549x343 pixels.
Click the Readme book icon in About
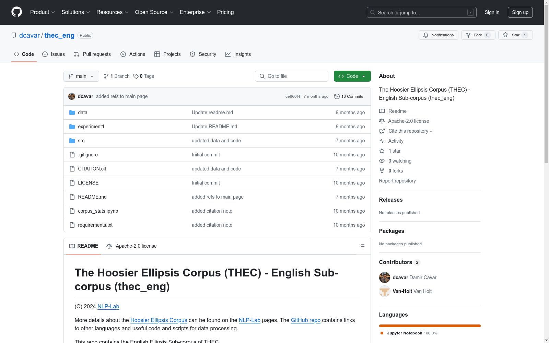[382, 111]
